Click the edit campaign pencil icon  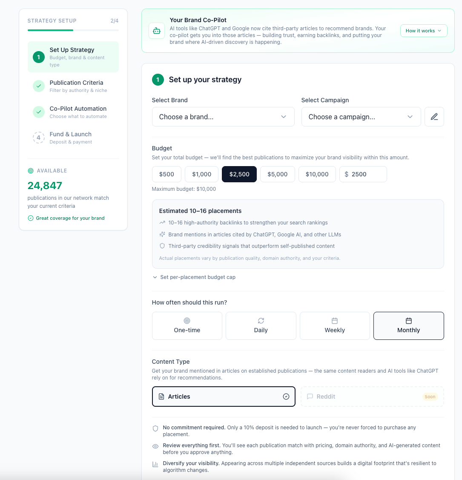click(434, 116)
